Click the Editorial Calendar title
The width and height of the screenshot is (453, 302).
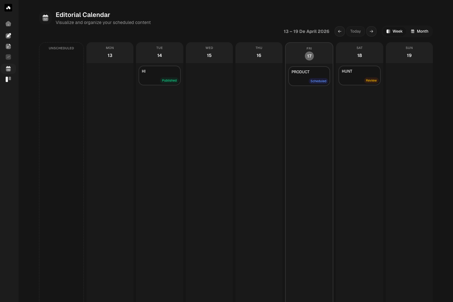83,15
